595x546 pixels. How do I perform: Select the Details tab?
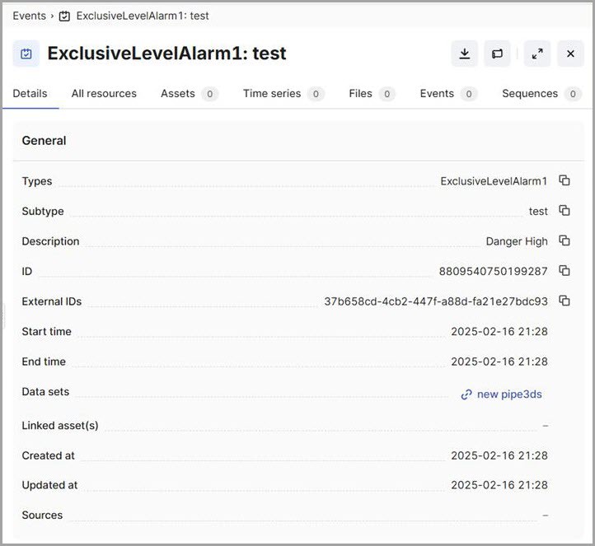point(30,94)
